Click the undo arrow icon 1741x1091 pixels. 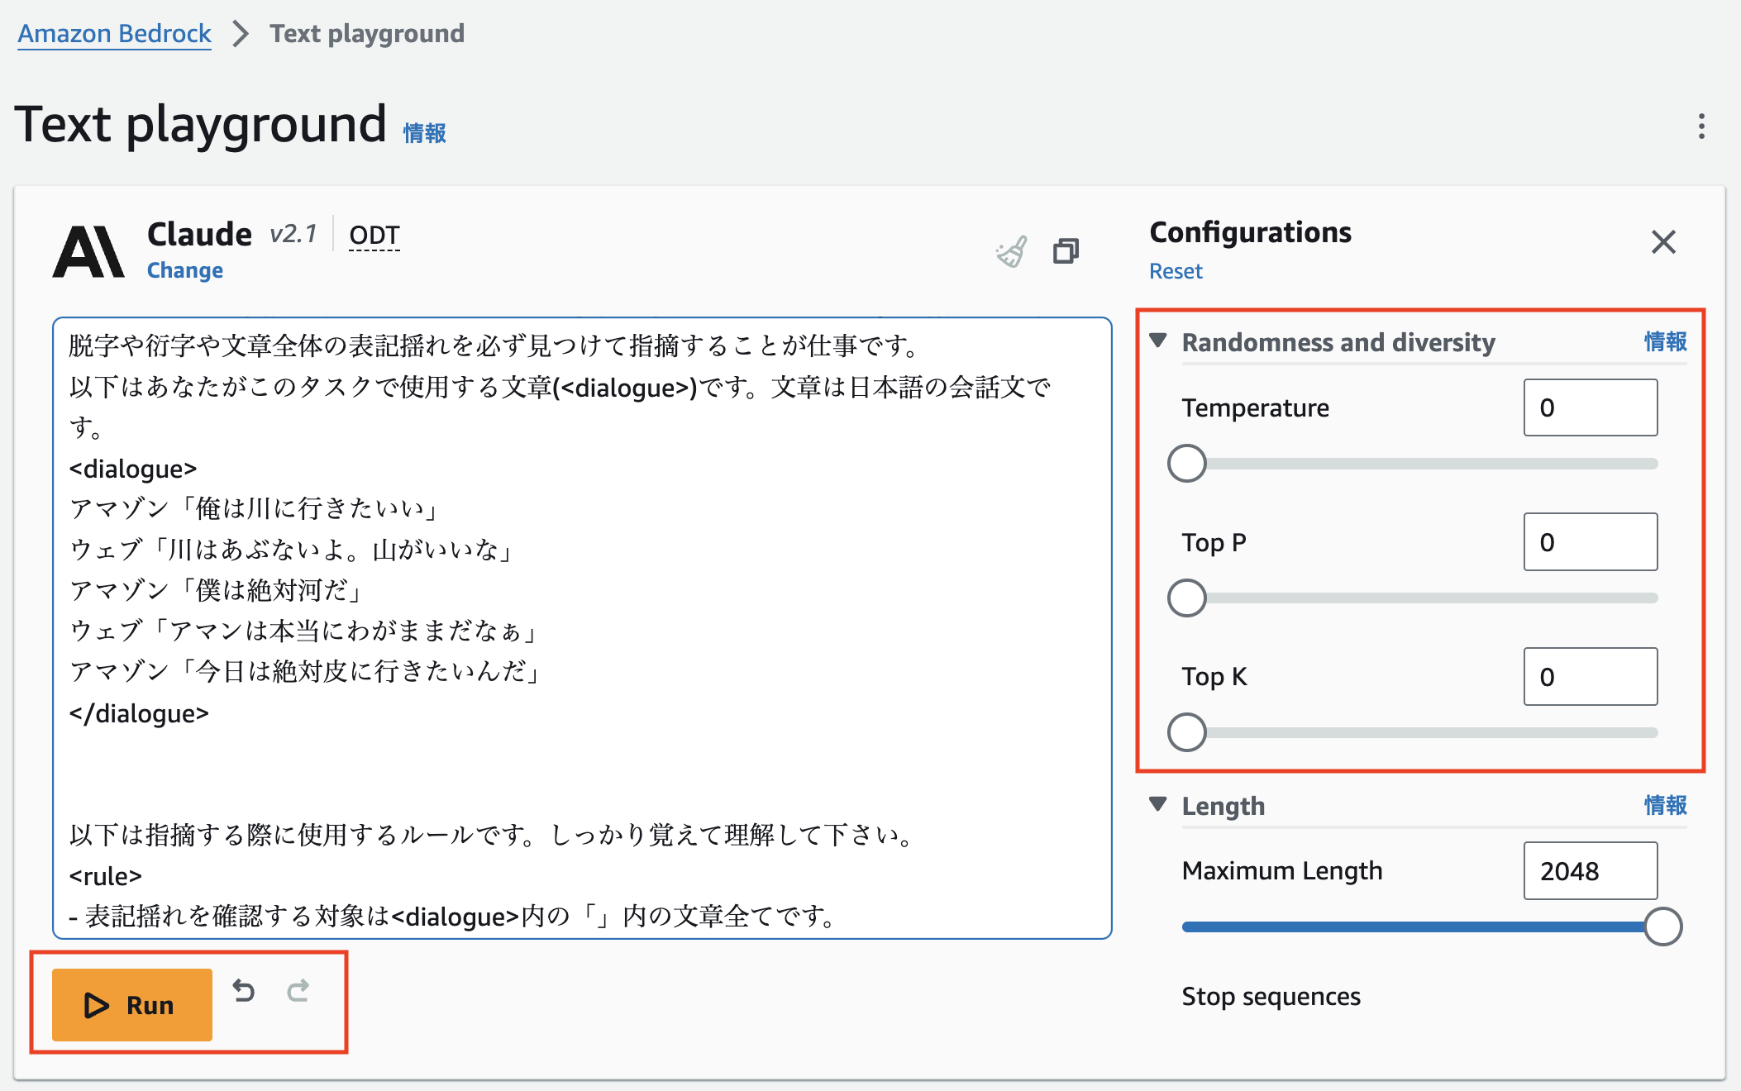244,990
